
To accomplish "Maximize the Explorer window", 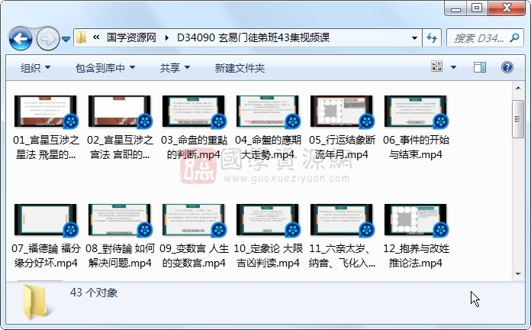I will point(477,8).
